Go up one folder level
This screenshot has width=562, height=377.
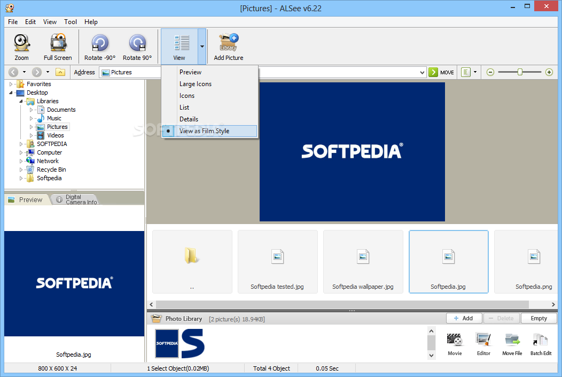tap(60, 72)
